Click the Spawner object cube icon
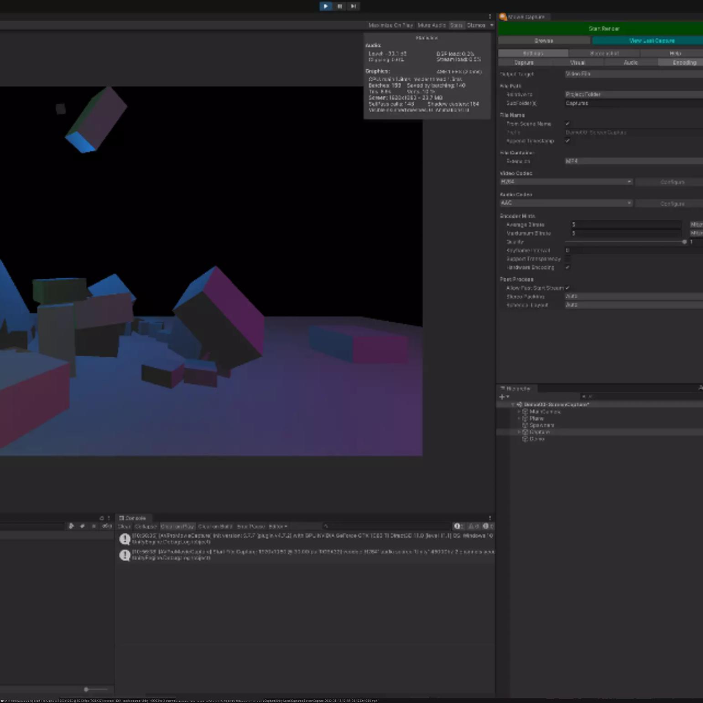The image size is (703, 703). 525,425
